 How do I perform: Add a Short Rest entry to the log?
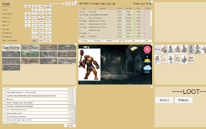point(109,40)
